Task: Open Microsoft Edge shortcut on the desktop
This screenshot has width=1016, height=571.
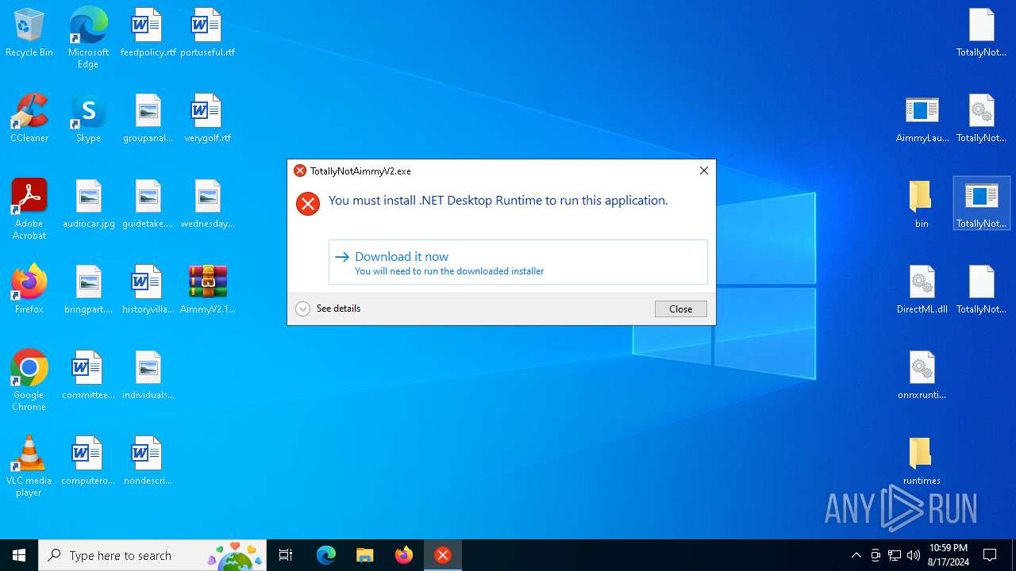Action: point(88,37)
